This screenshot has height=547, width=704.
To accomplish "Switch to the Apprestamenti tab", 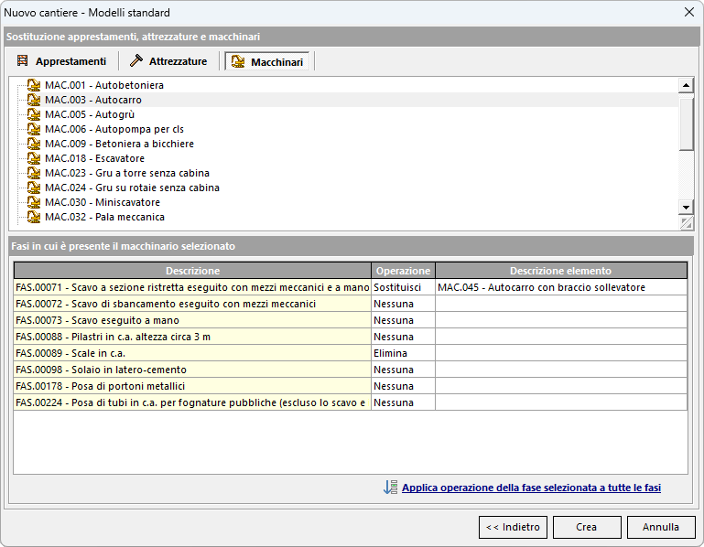I will 61,61.
